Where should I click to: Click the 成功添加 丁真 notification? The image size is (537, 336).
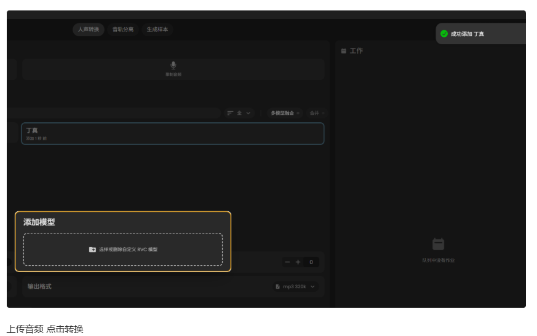pos(481,34)
